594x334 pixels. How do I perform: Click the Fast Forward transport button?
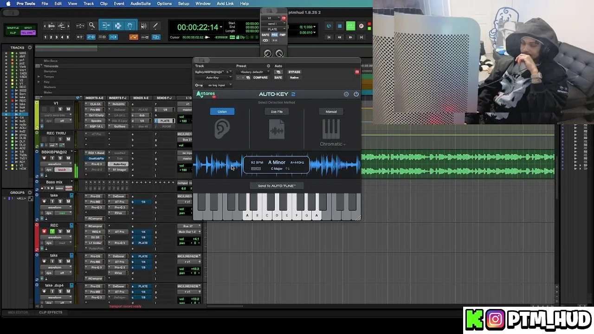350,37
